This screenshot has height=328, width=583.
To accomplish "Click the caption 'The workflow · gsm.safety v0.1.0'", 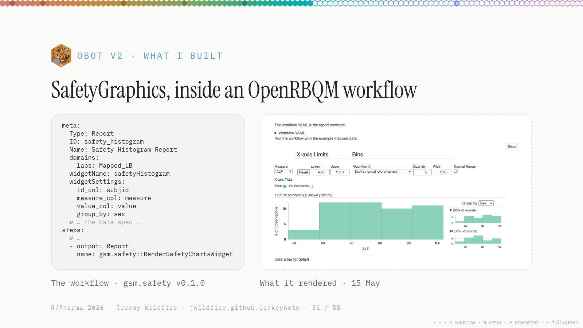I will pyautogui.click(x=128, y=283).
